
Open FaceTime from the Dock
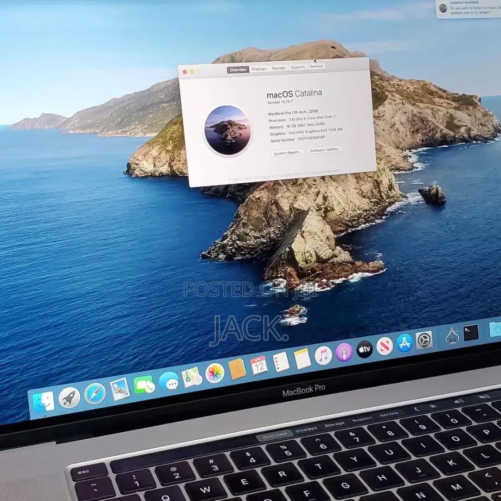144,385
